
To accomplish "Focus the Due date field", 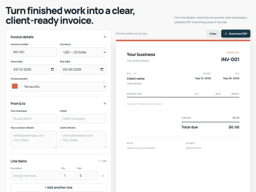I will [x=83, y=69].
